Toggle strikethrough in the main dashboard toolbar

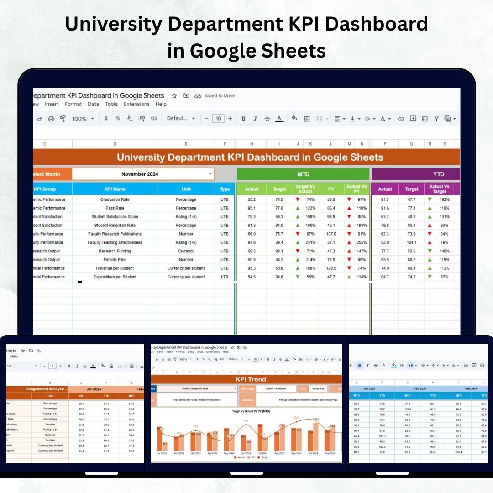(267, 119)
